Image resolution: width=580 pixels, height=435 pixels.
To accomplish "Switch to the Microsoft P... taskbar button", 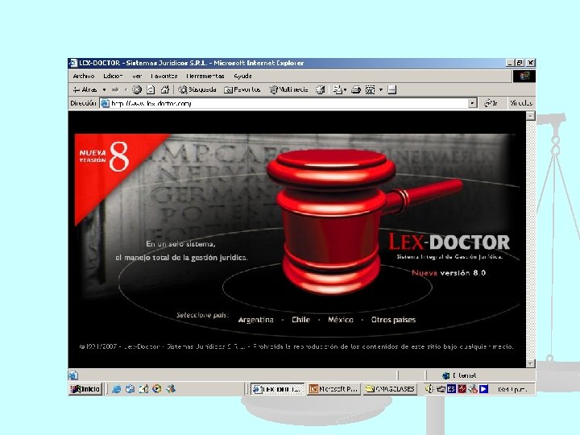I will point(334,389).
